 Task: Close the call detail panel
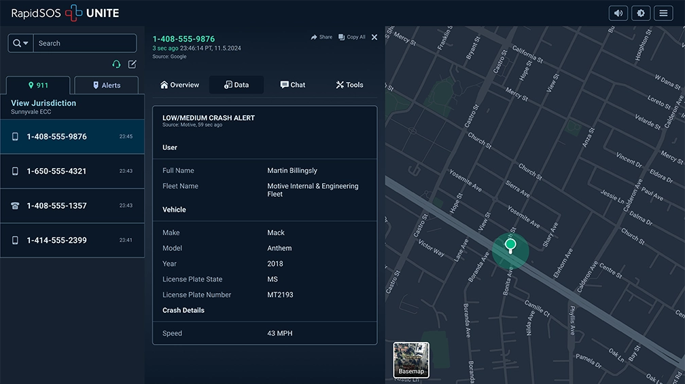374,37
